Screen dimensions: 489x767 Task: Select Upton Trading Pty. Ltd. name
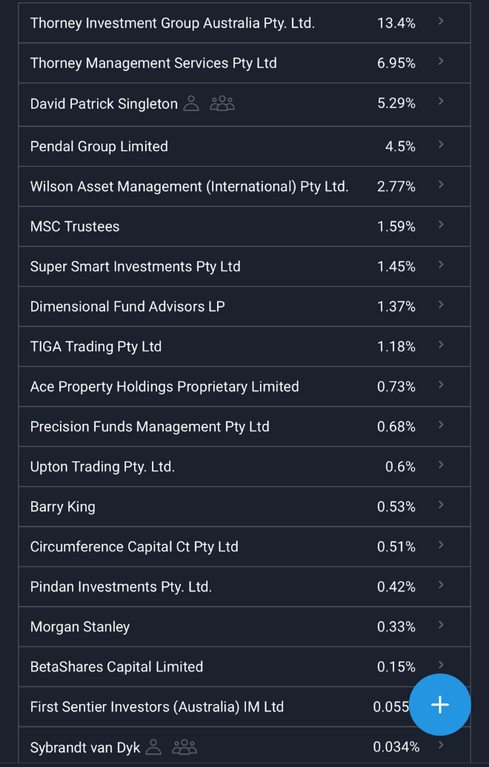pos(102,467)
